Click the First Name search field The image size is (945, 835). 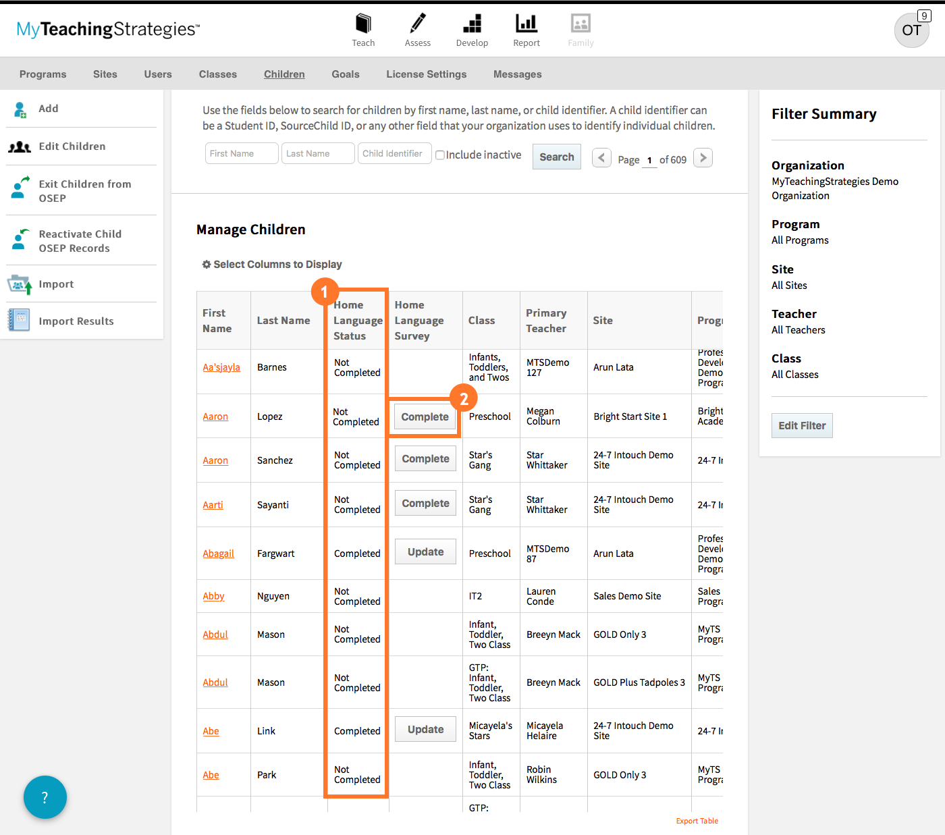tap(241, 153)
